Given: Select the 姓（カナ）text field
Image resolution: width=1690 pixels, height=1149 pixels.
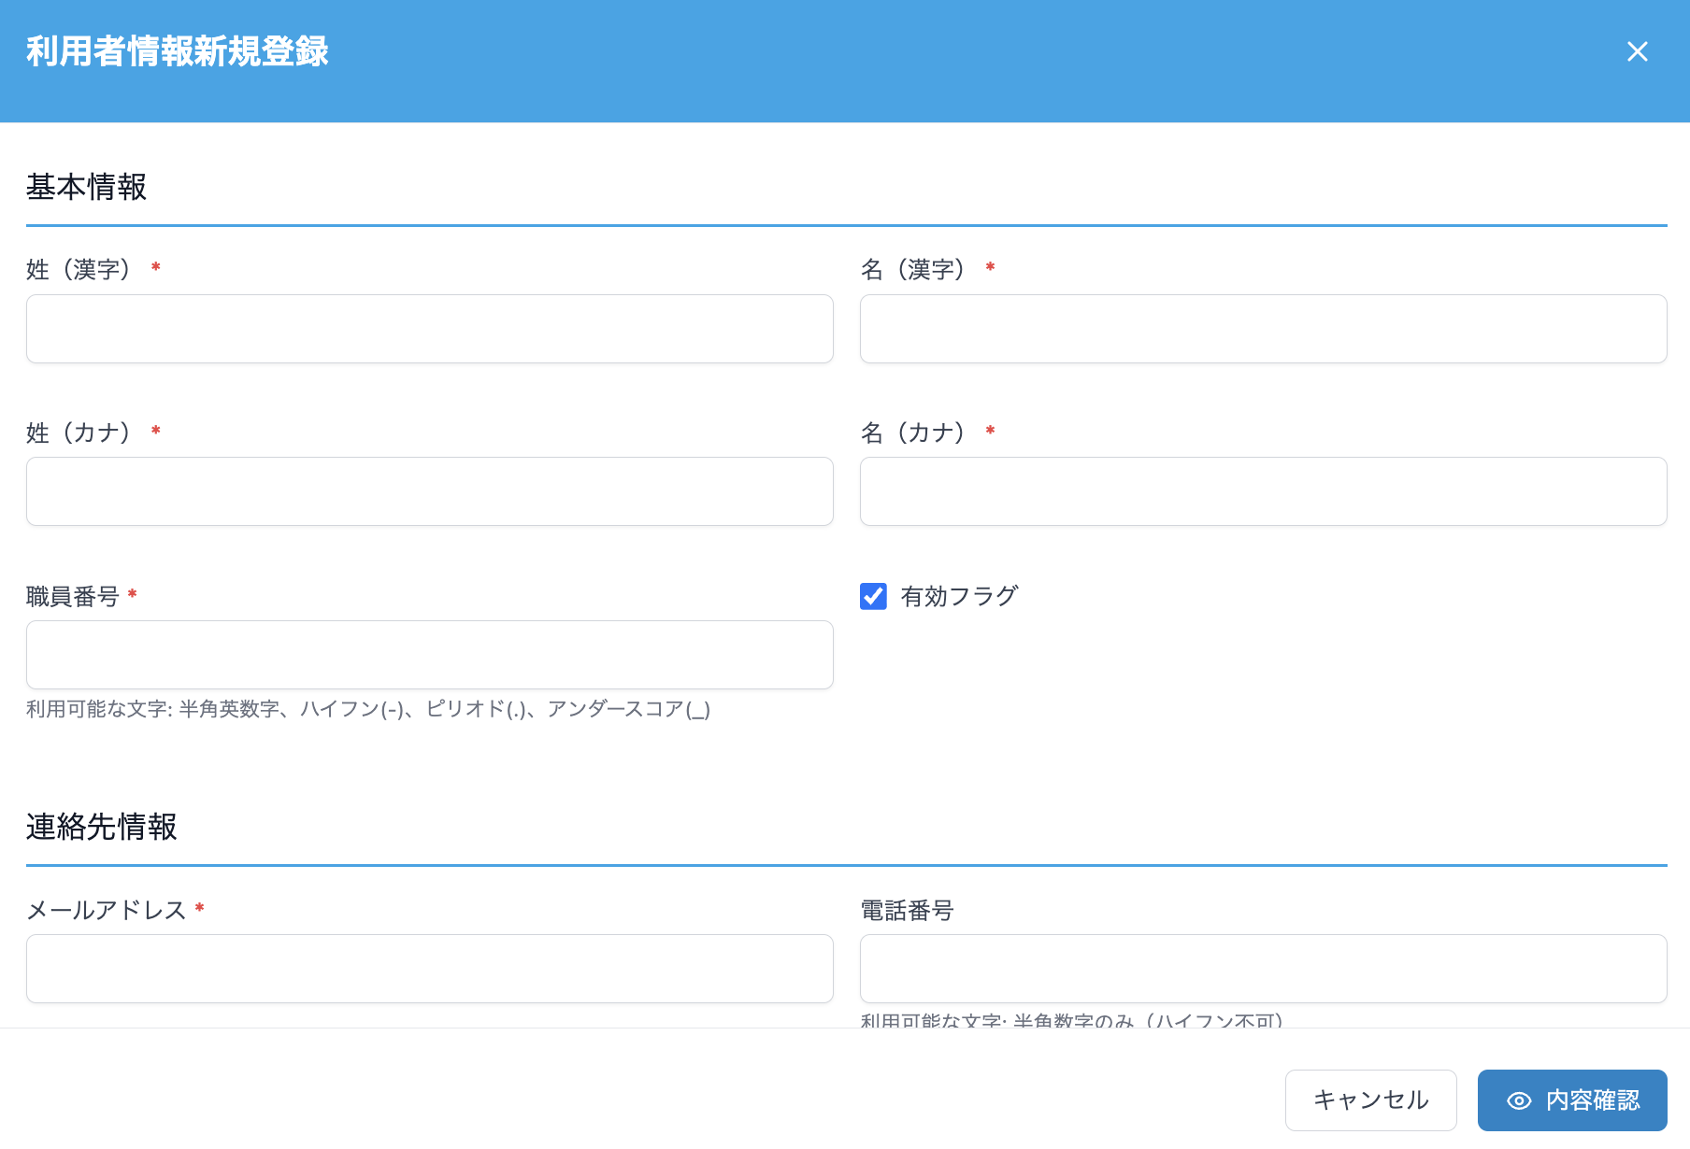Looking at the screenshot, I should click(x=429, y=491).
